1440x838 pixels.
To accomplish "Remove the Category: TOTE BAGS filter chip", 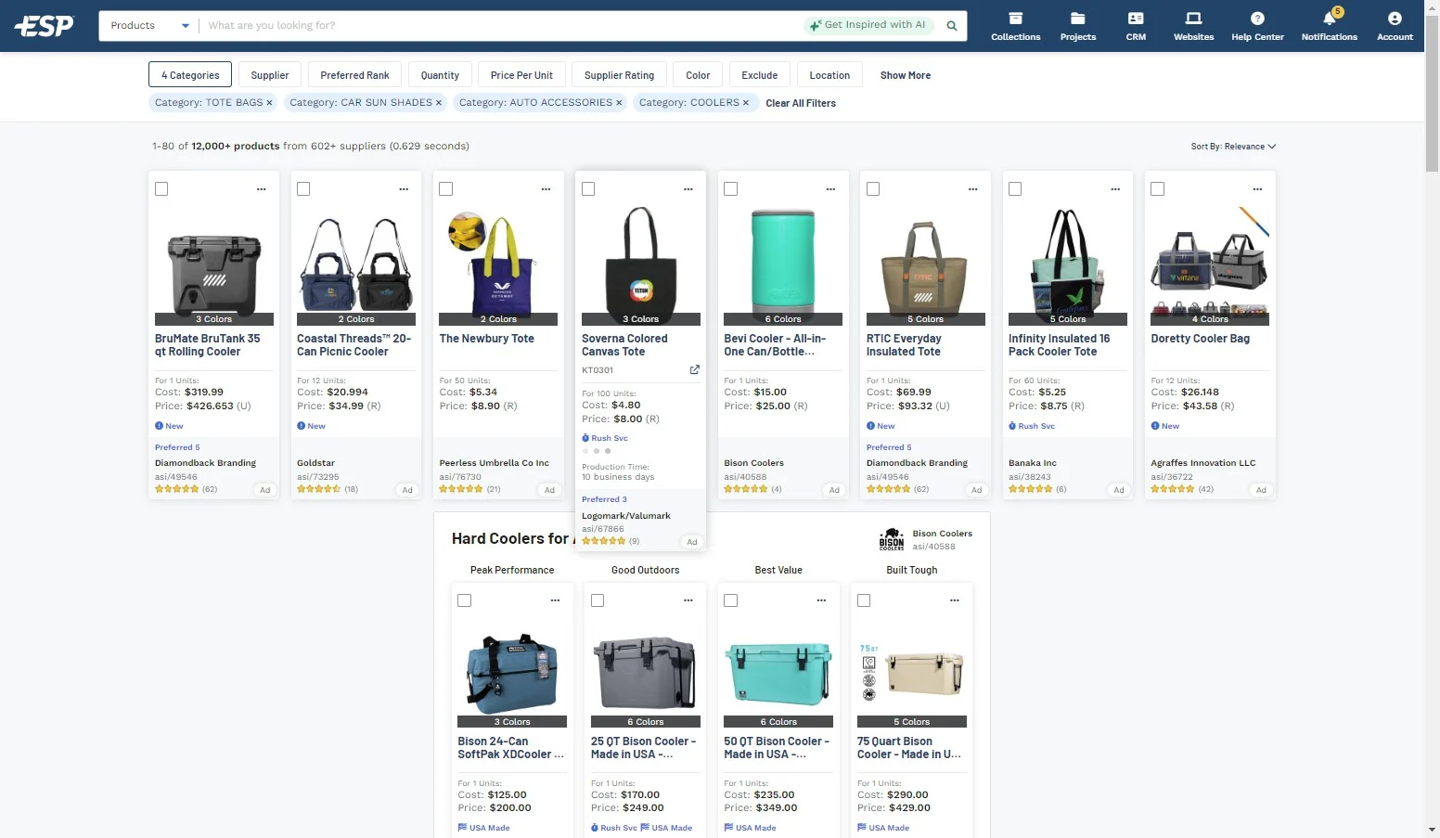I will tap(269, 103).
